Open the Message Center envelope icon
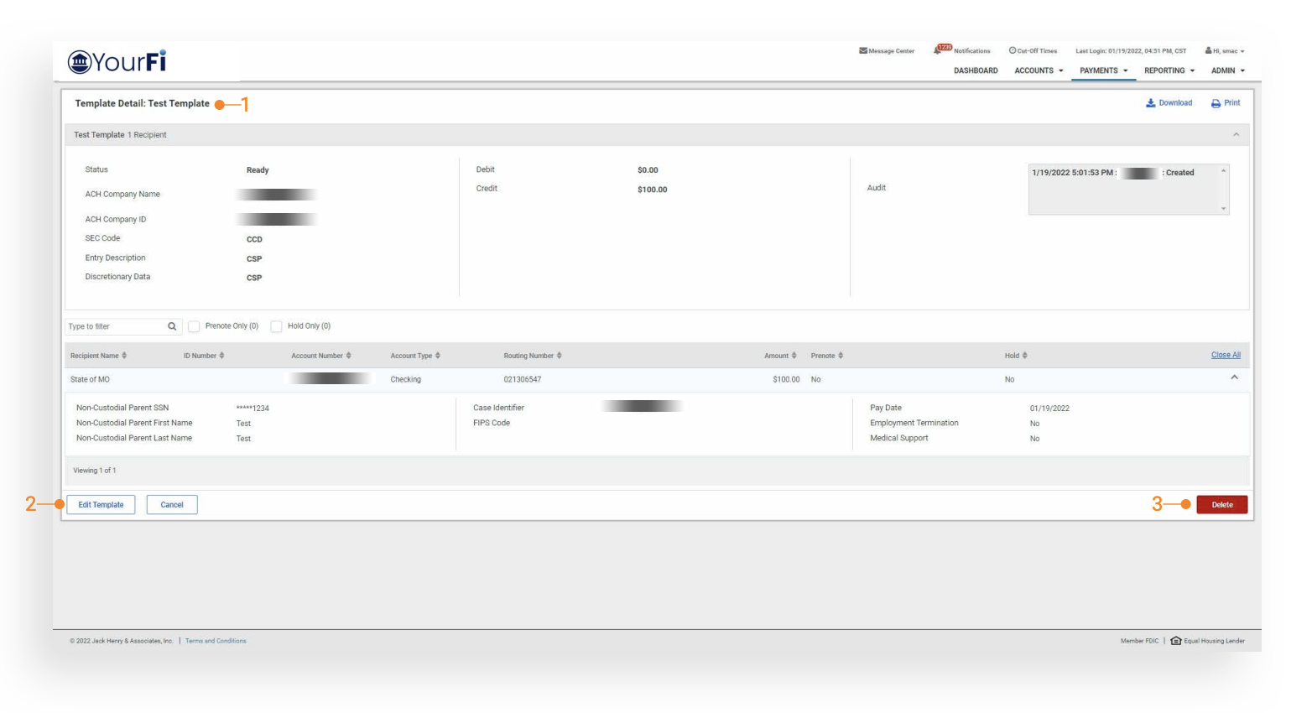Image resolution: width=1312 pixels, height=713 pixels. point(863,50)
